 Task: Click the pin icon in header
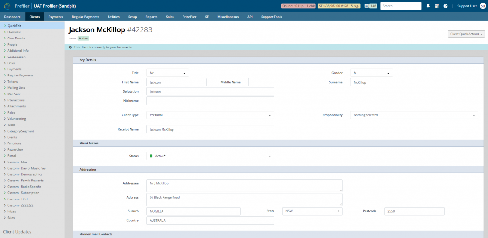tap(428, 6)
